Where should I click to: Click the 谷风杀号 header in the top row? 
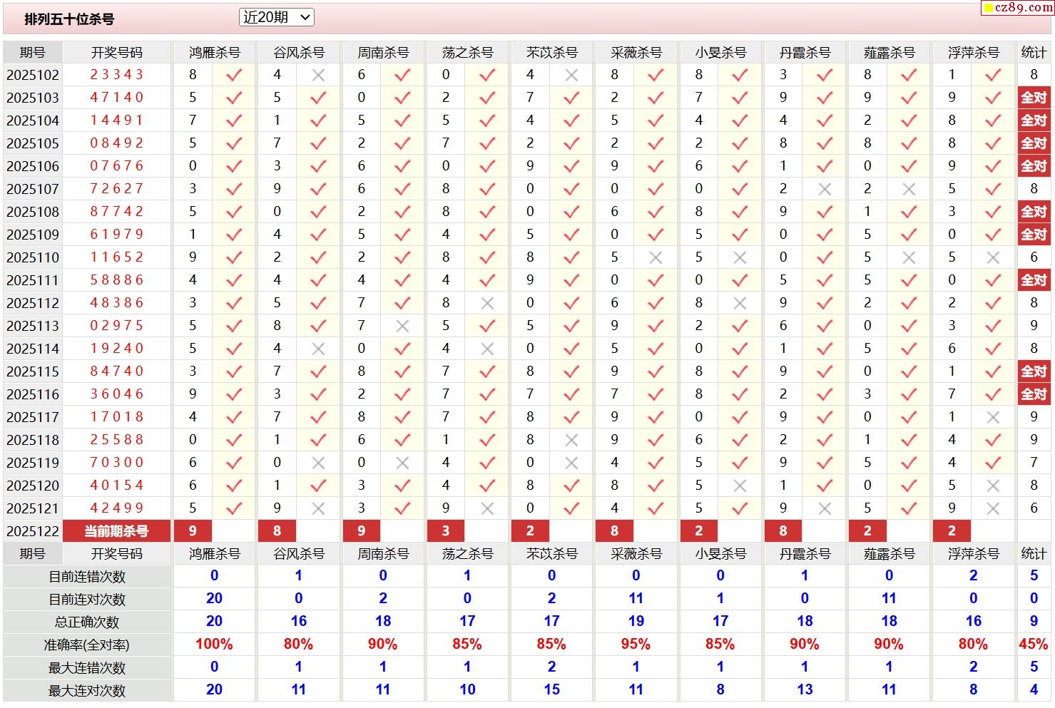coord(299,53)
